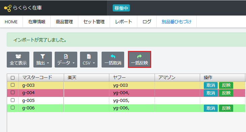Check the g-006 row checkbox
The height and width of the screenshot is (132, 246).
[x=13, y=108]
